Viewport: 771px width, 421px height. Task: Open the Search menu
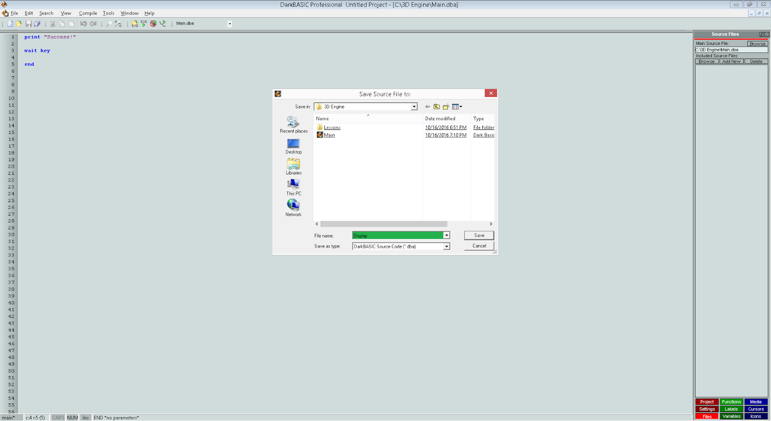tap(46, 13)
